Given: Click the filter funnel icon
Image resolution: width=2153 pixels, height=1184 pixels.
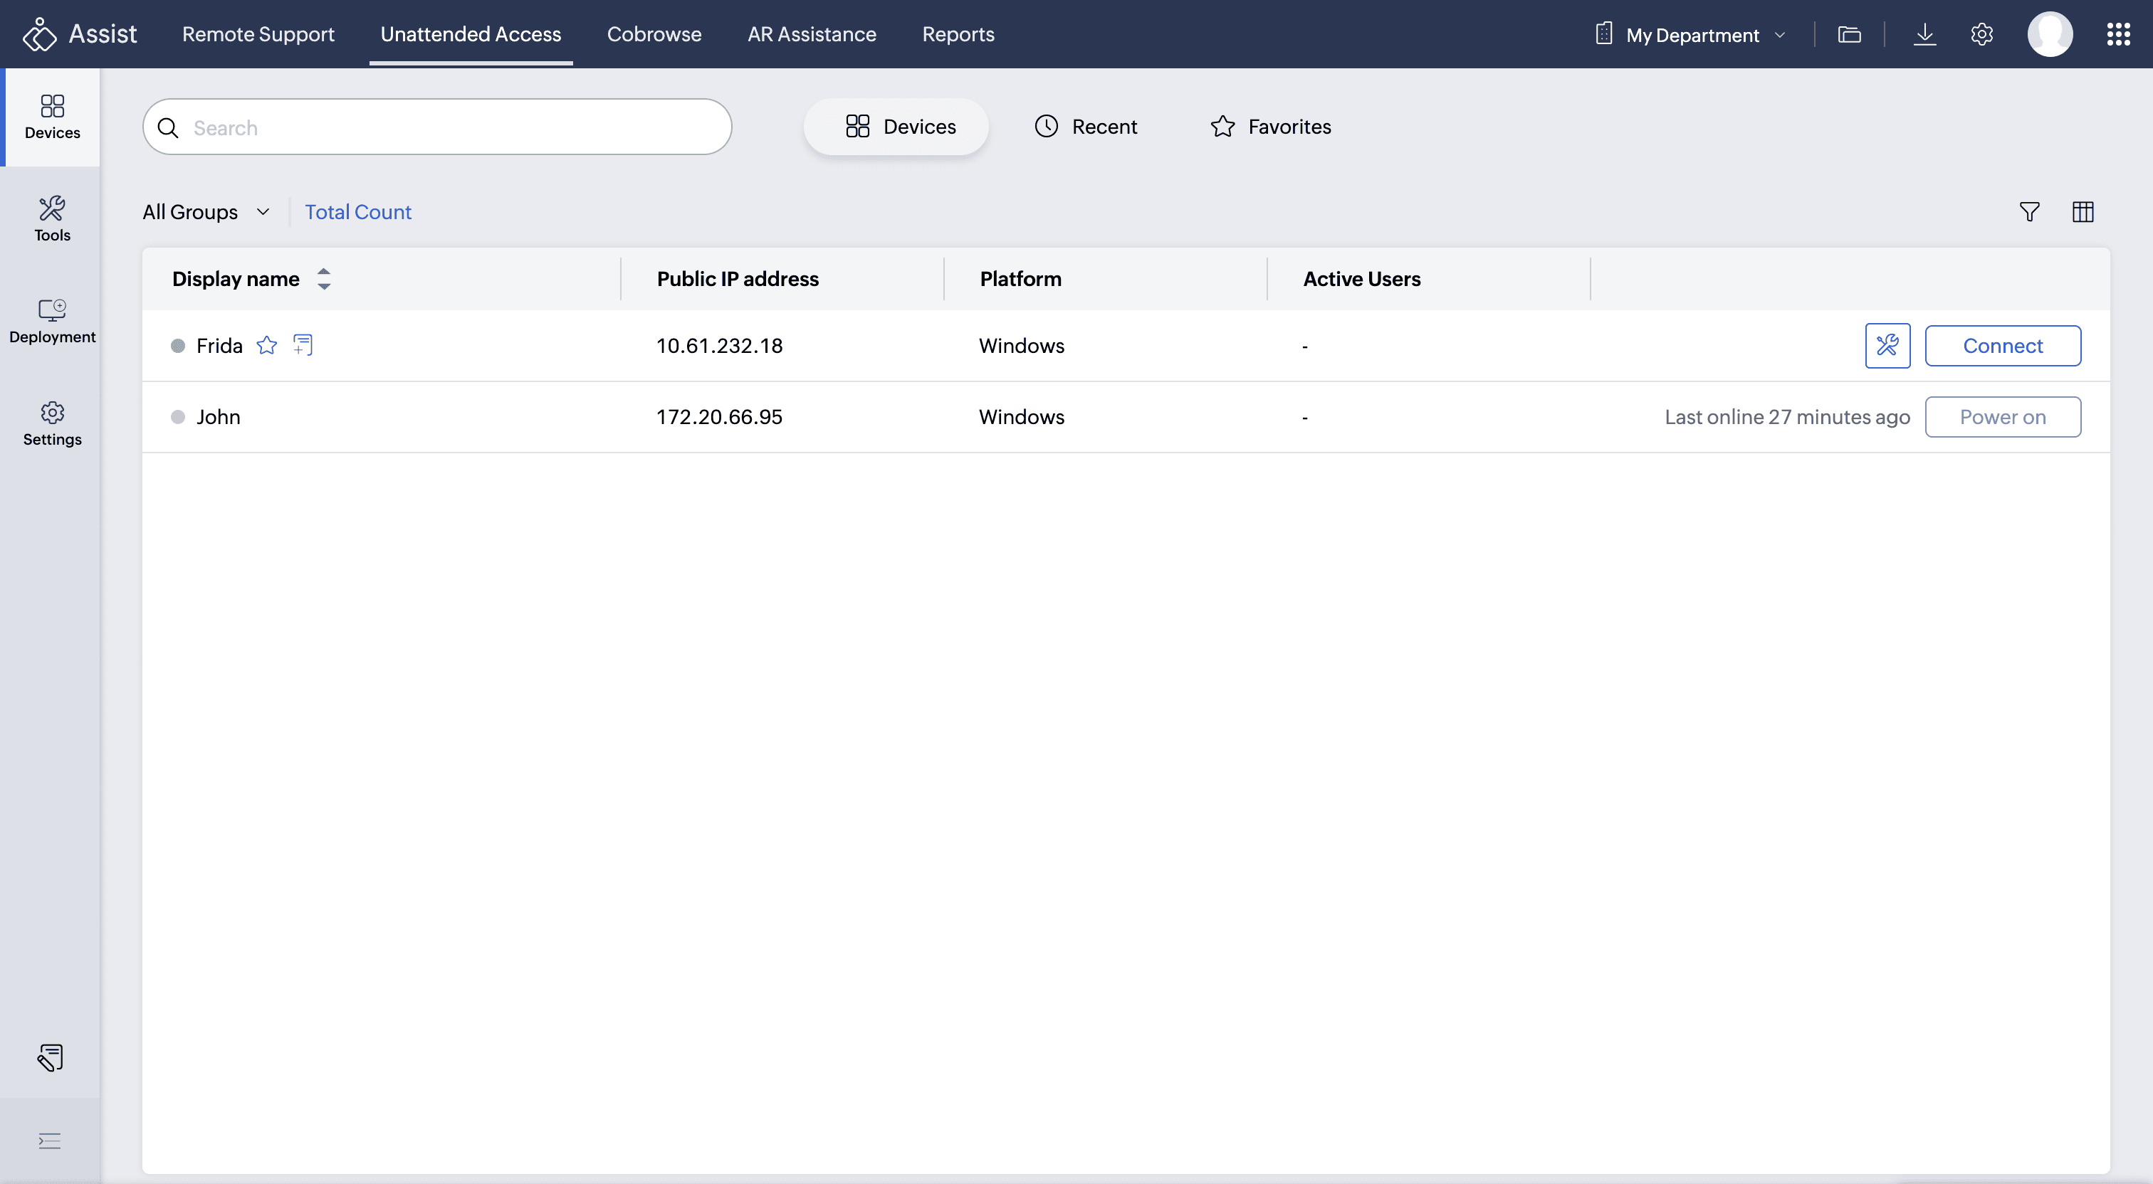Looking at the screenshot, I should point(2028,212).
